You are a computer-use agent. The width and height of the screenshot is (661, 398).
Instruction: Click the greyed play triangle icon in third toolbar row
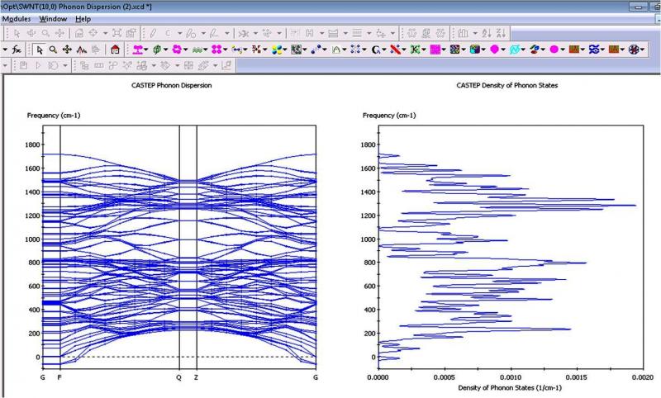[x=38, y=66]
